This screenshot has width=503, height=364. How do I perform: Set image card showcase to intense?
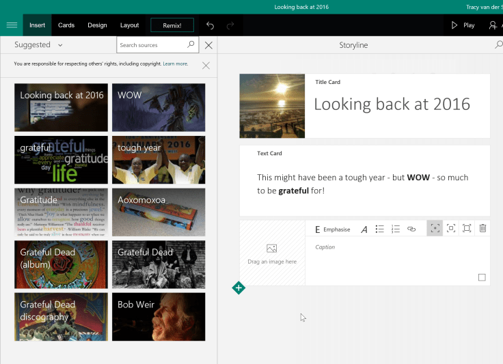coord(467,229)
